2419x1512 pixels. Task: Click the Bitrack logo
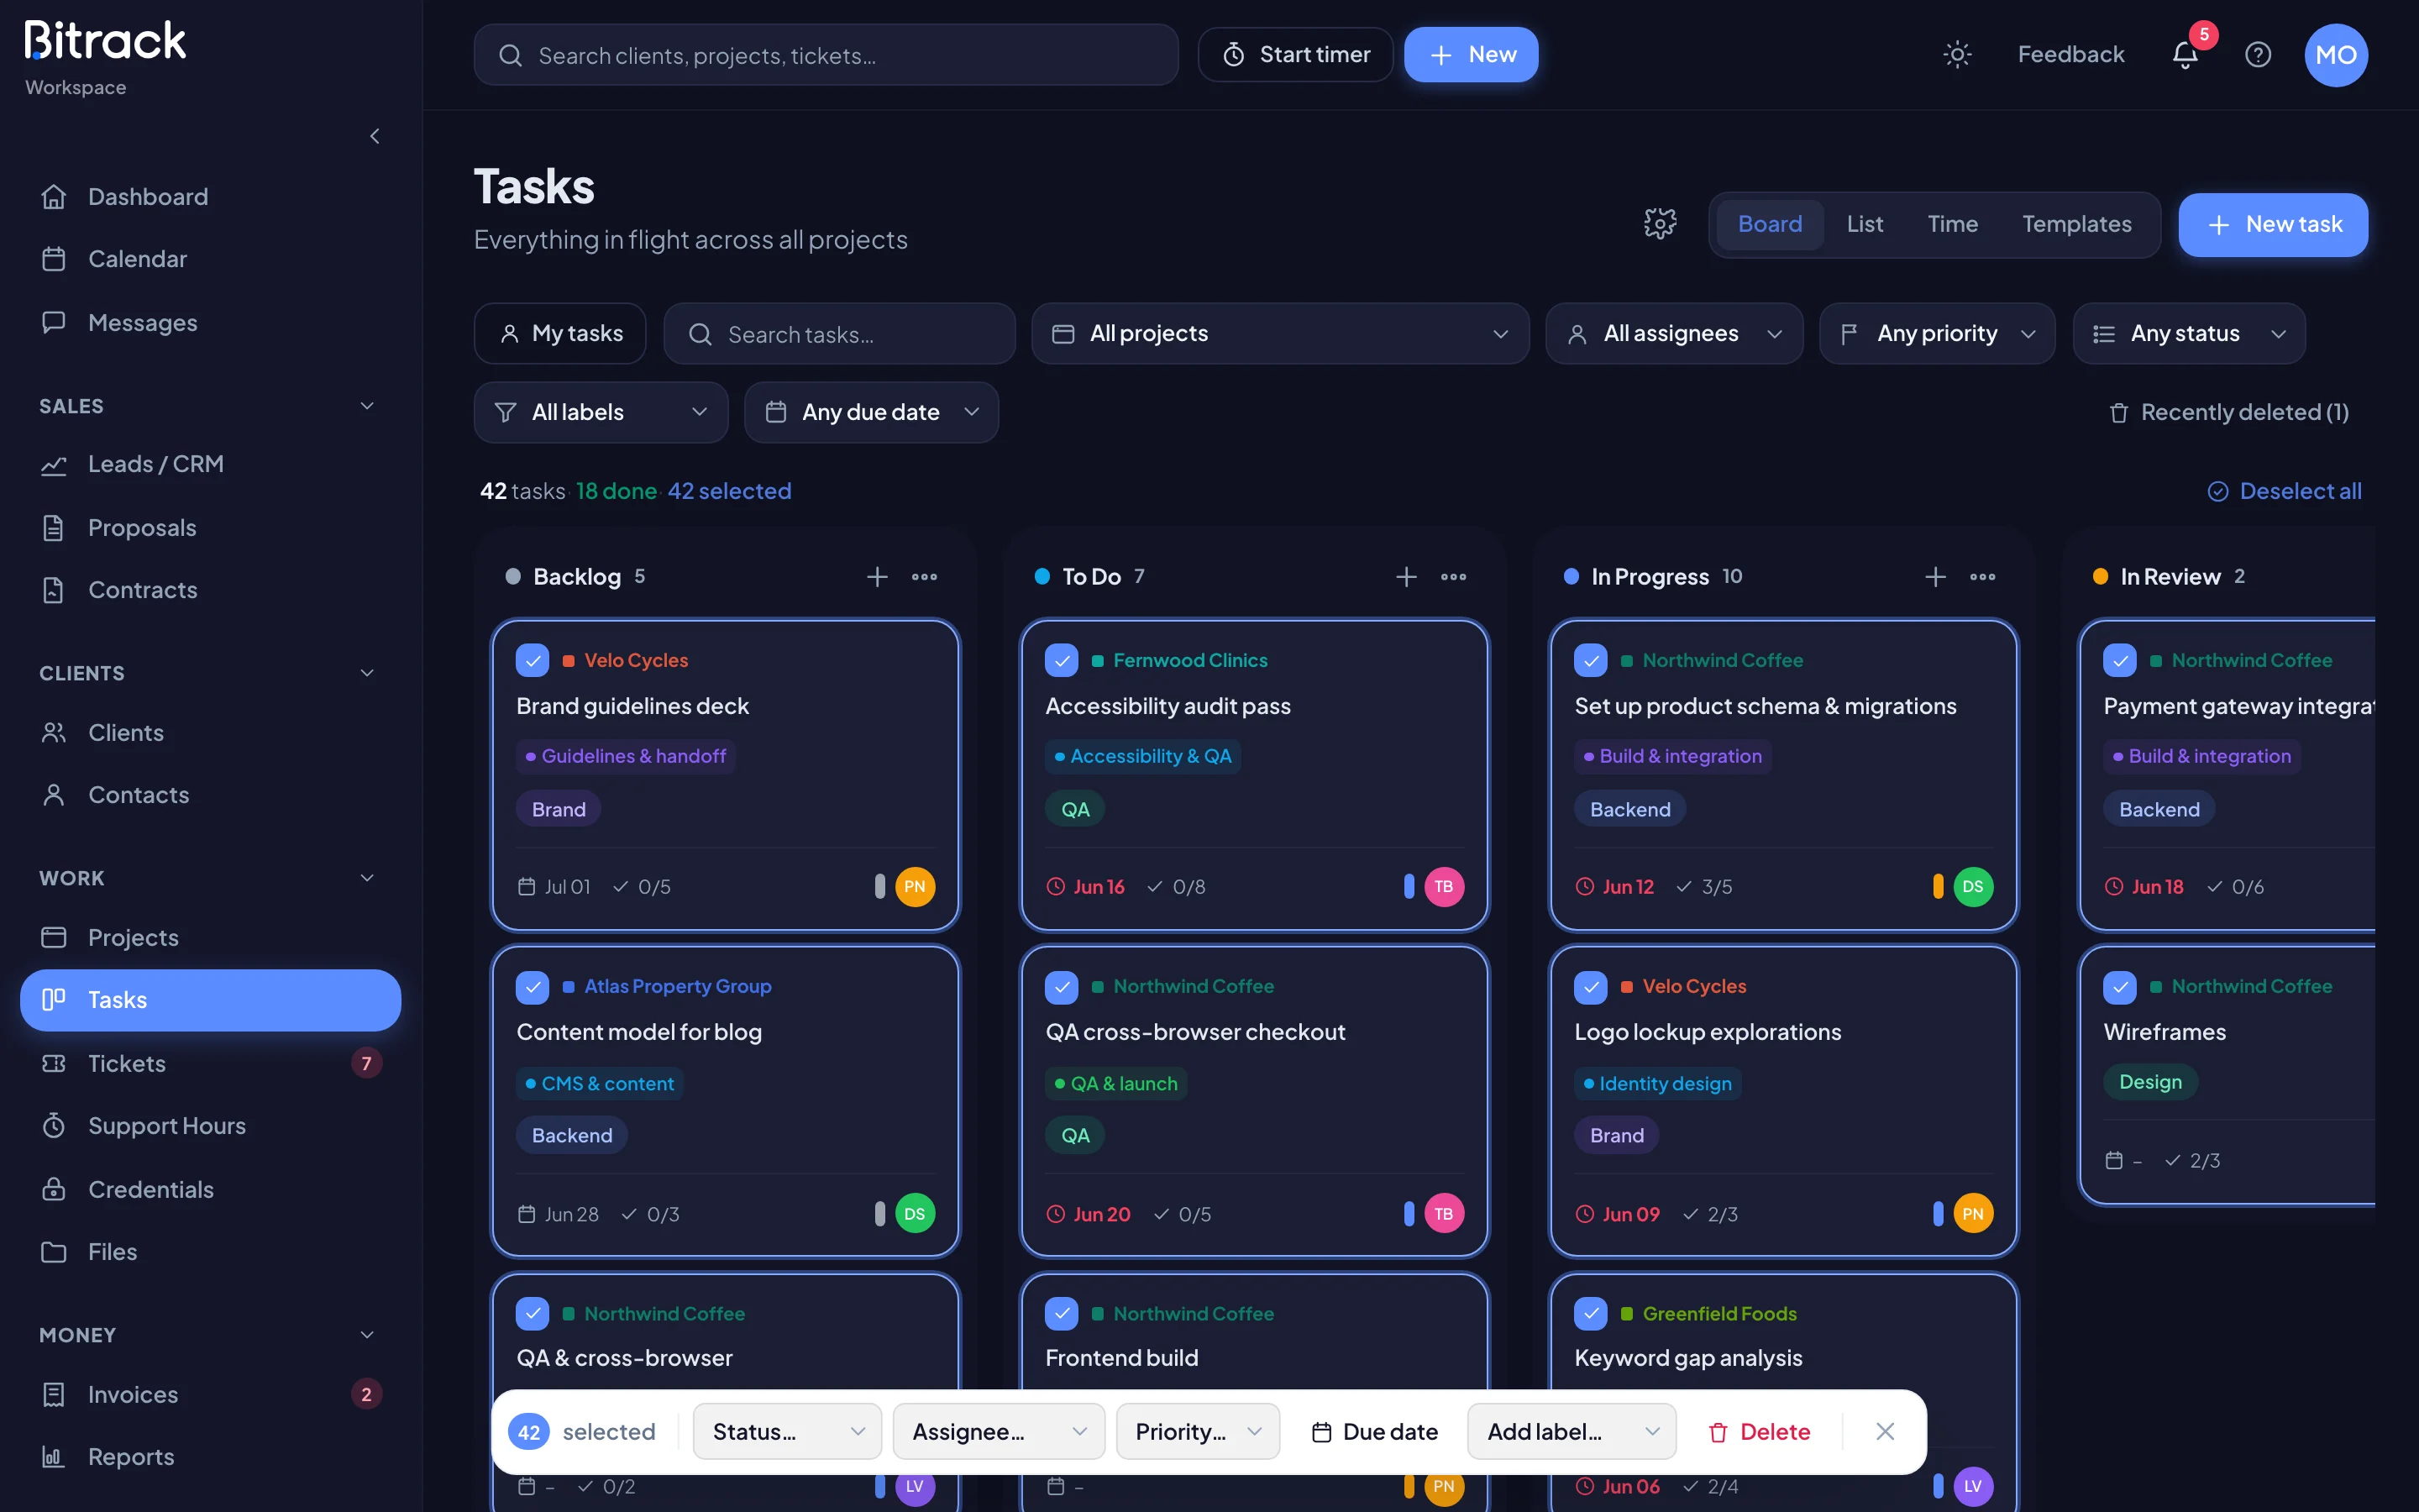tap(105, 41)
